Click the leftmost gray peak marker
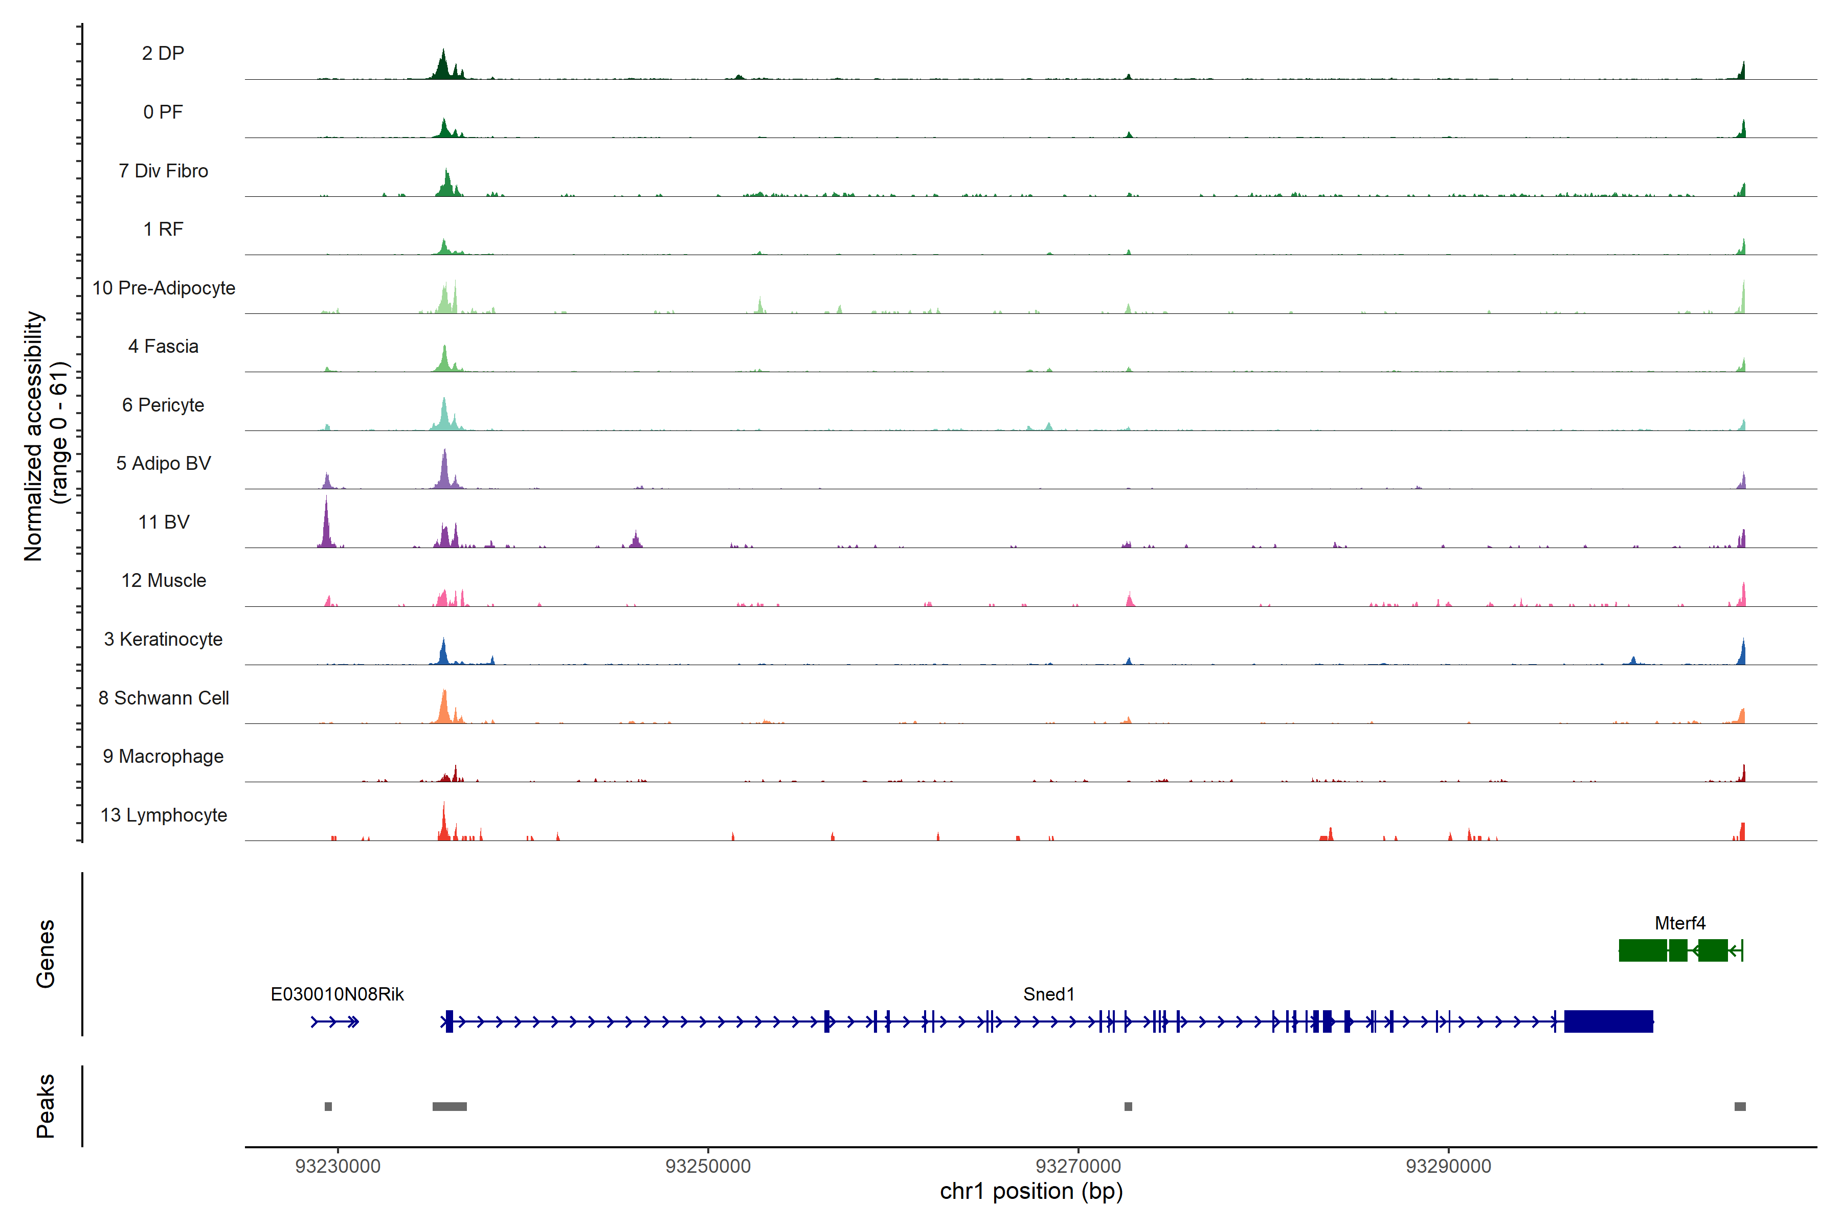Image resolution: width=1841 pixels, height=1227 pixels. coord(328,1106)
